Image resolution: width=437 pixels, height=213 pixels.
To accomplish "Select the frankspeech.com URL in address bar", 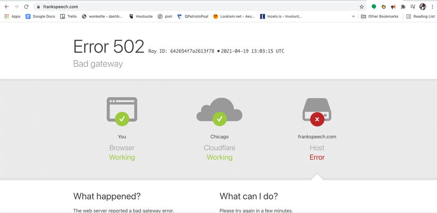I will 61,7.
